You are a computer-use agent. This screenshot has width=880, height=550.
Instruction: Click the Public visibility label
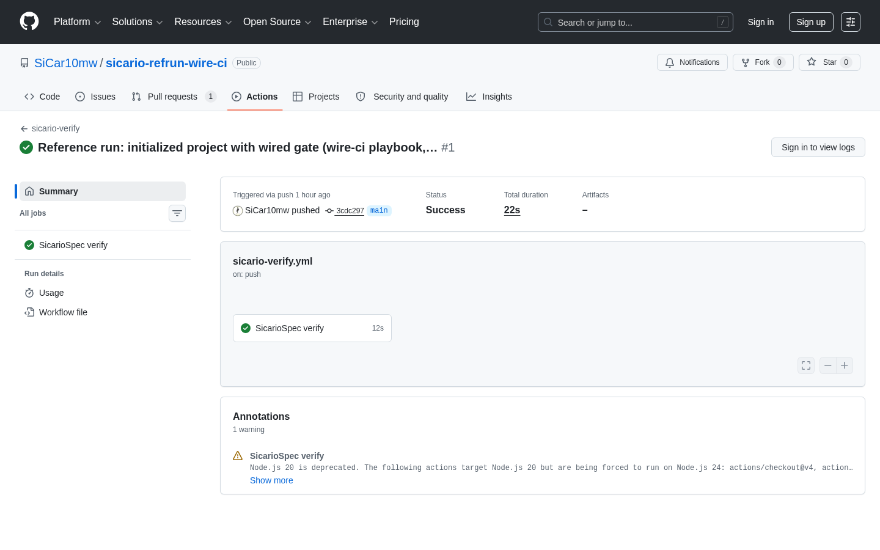(246, 63)
